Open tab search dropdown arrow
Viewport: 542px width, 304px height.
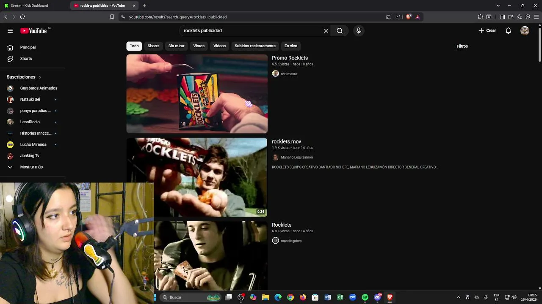pos(498,5)
